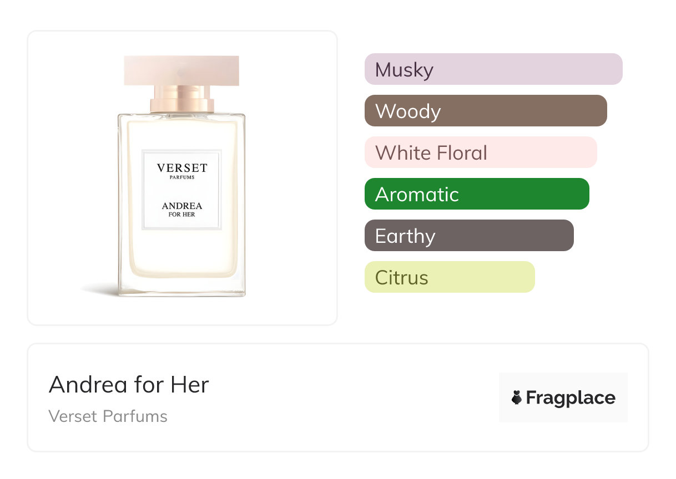This screenshot has width=676, height=479.
Task: Click the bottle's shadow on the left
Action: point(97,289)
